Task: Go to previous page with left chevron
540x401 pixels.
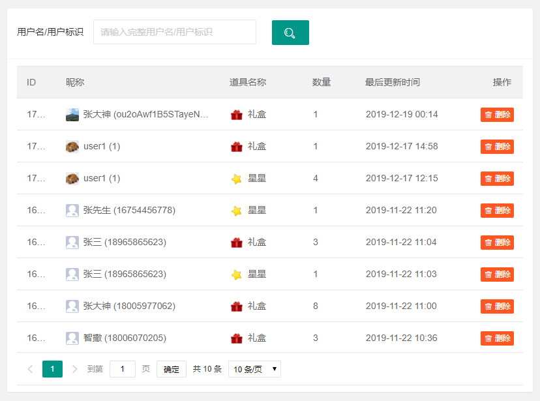Action: (30, 369)
